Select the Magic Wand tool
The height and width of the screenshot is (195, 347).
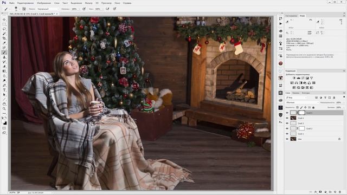click(4, 34)
